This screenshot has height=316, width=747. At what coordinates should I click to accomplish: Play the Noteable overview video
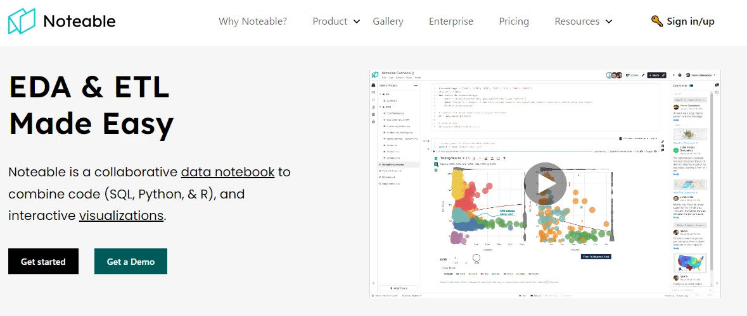pyautogui.click(x=546, y=184)
